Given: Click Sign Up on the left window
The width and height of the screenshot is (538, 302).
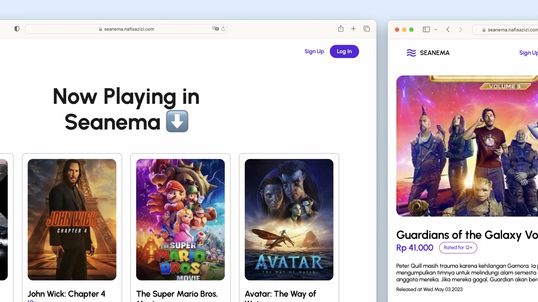Looking at the screenshot, I should click(x=314, y=51).
